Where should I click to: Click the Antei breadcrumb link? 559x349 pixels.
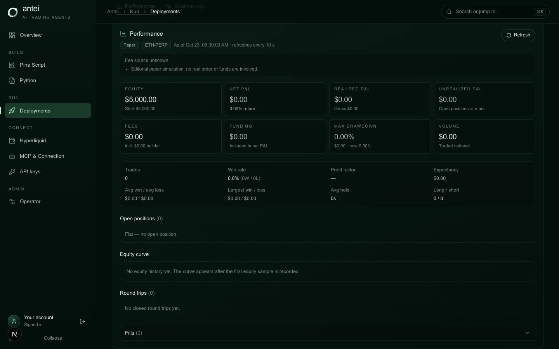click(x=113, y=12)
